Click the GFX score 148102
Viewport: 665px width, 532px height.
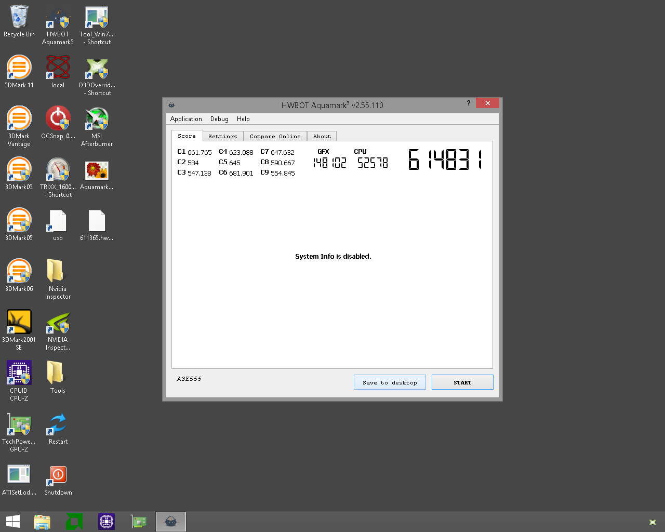point(329,163)
